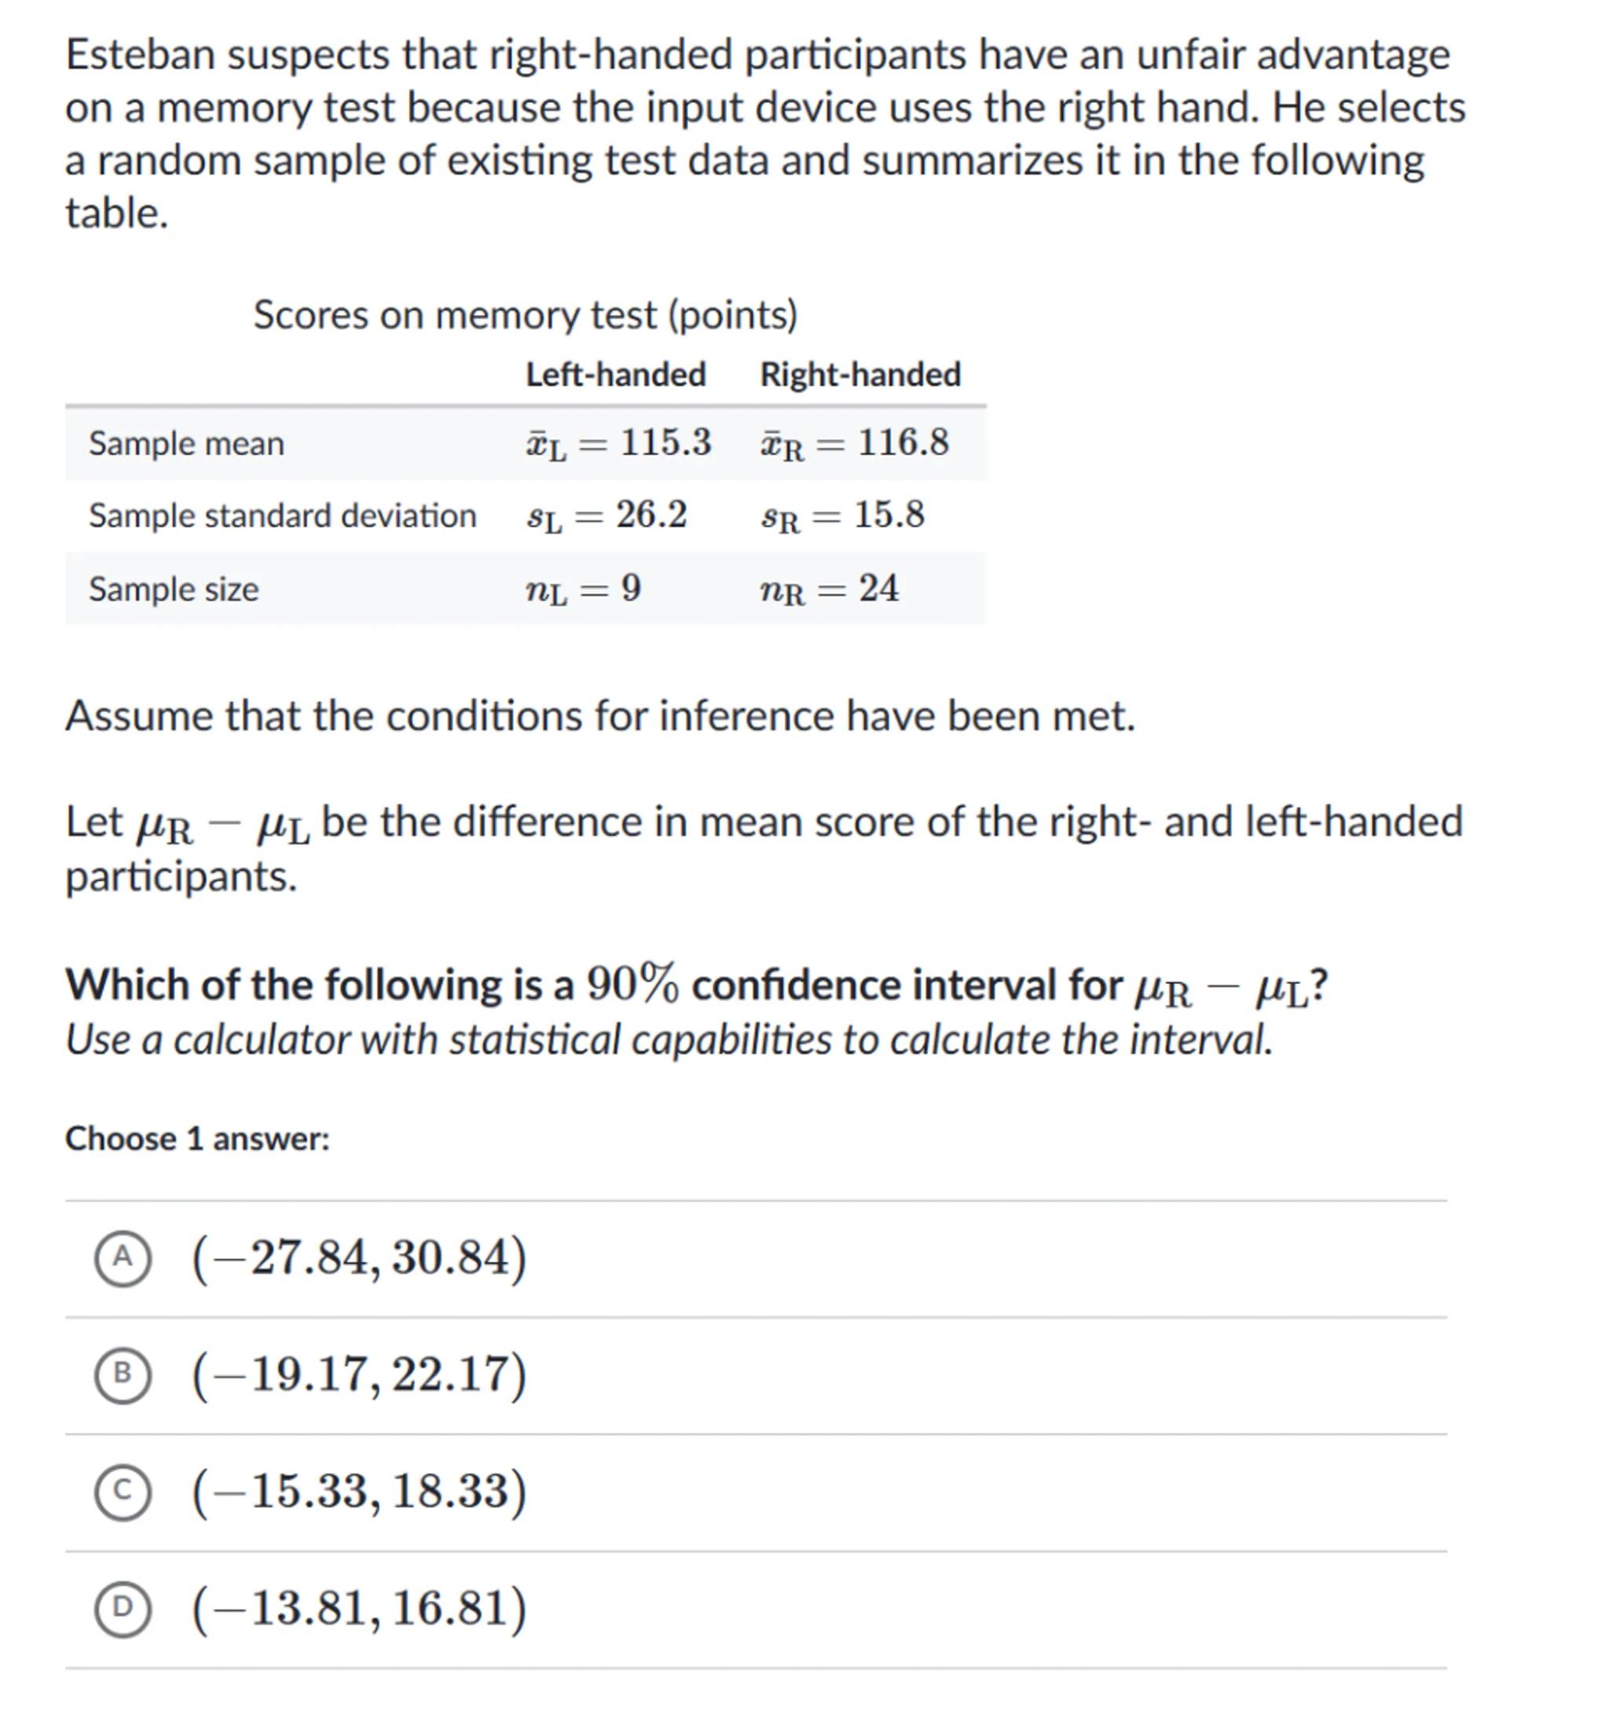Click the Sample mean row label

(x=187, y=444)
